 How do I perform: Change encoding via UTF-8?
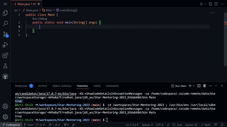(x=160, y=125)
